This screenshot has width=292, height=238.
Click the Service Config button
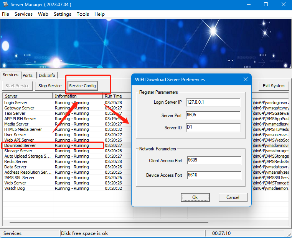click(x=82, y=86)
